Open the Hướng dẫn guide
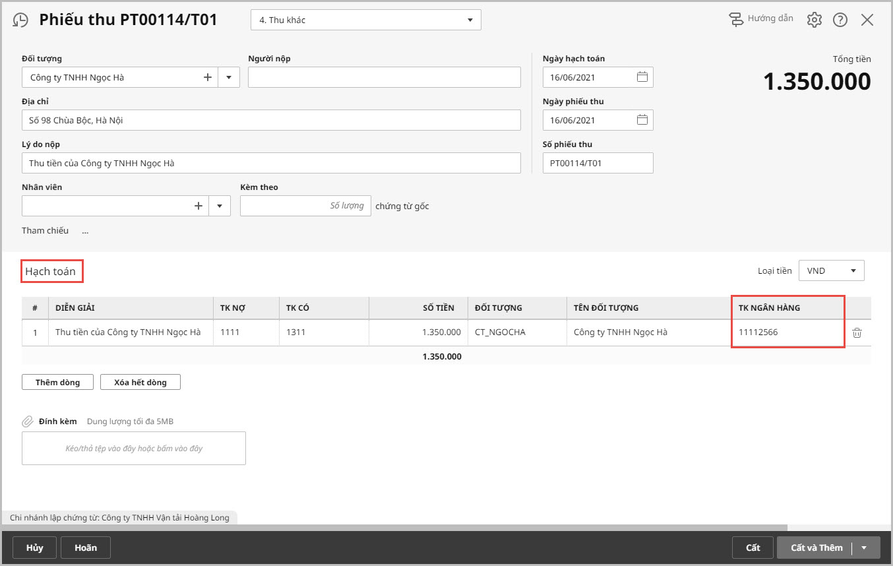Viewport: 893px width, 566px height. coord(761,19)
